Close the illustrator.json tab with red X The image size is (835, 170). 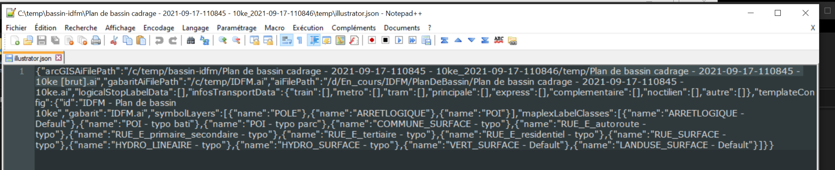click(58, 57)
